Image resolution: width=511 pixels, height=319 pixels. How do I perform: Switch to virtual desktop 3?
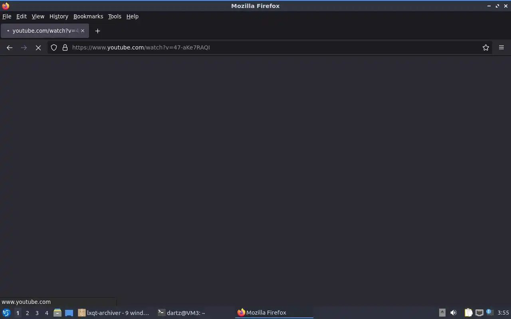(37, 313)
